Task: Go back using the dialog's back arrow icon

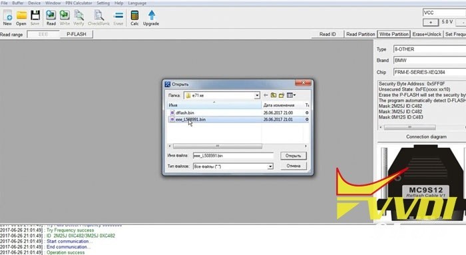Action: (266, 95)
